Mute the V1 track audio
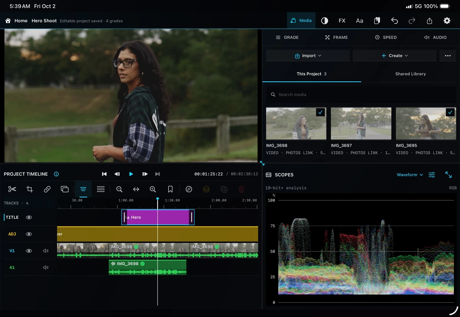The height and width of the screenshot is (317, 460). tap(46, 251)
